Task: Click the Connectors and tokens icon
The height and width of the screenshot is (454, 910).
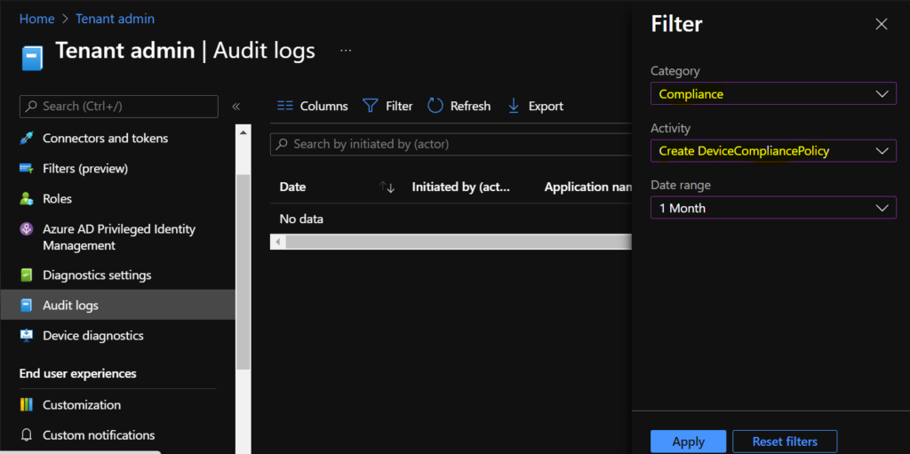Action: click(x=26, y=139)
